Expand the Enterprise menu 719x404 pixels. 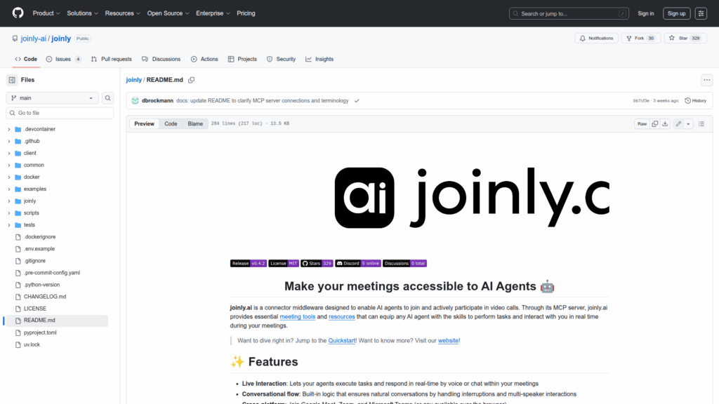(213, 13)
